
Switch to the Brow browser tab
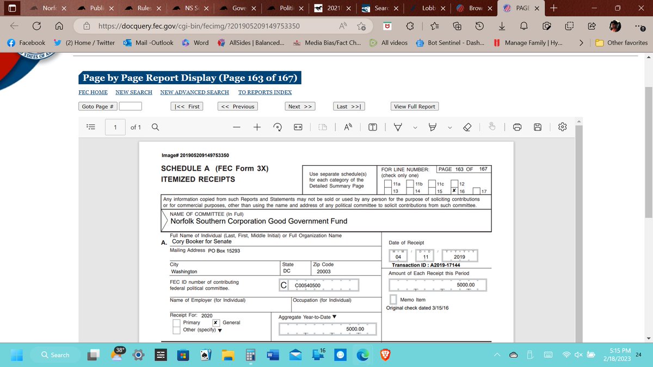(x=475, y=8)
